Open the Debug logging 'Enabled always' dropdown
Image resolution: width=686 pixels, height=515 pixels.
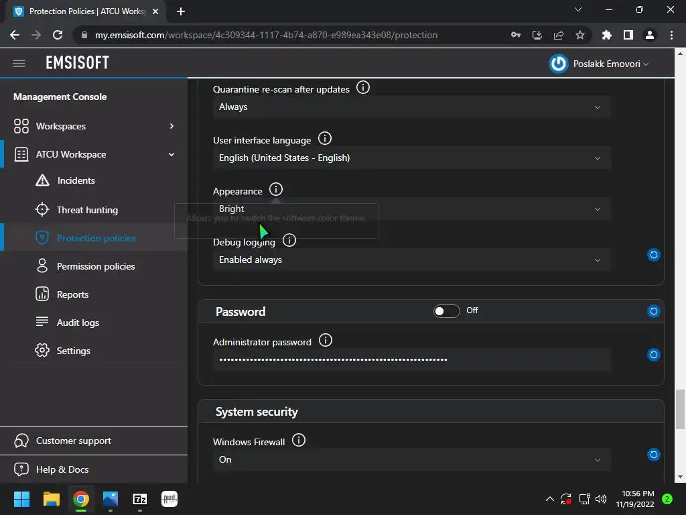point(412,260)
